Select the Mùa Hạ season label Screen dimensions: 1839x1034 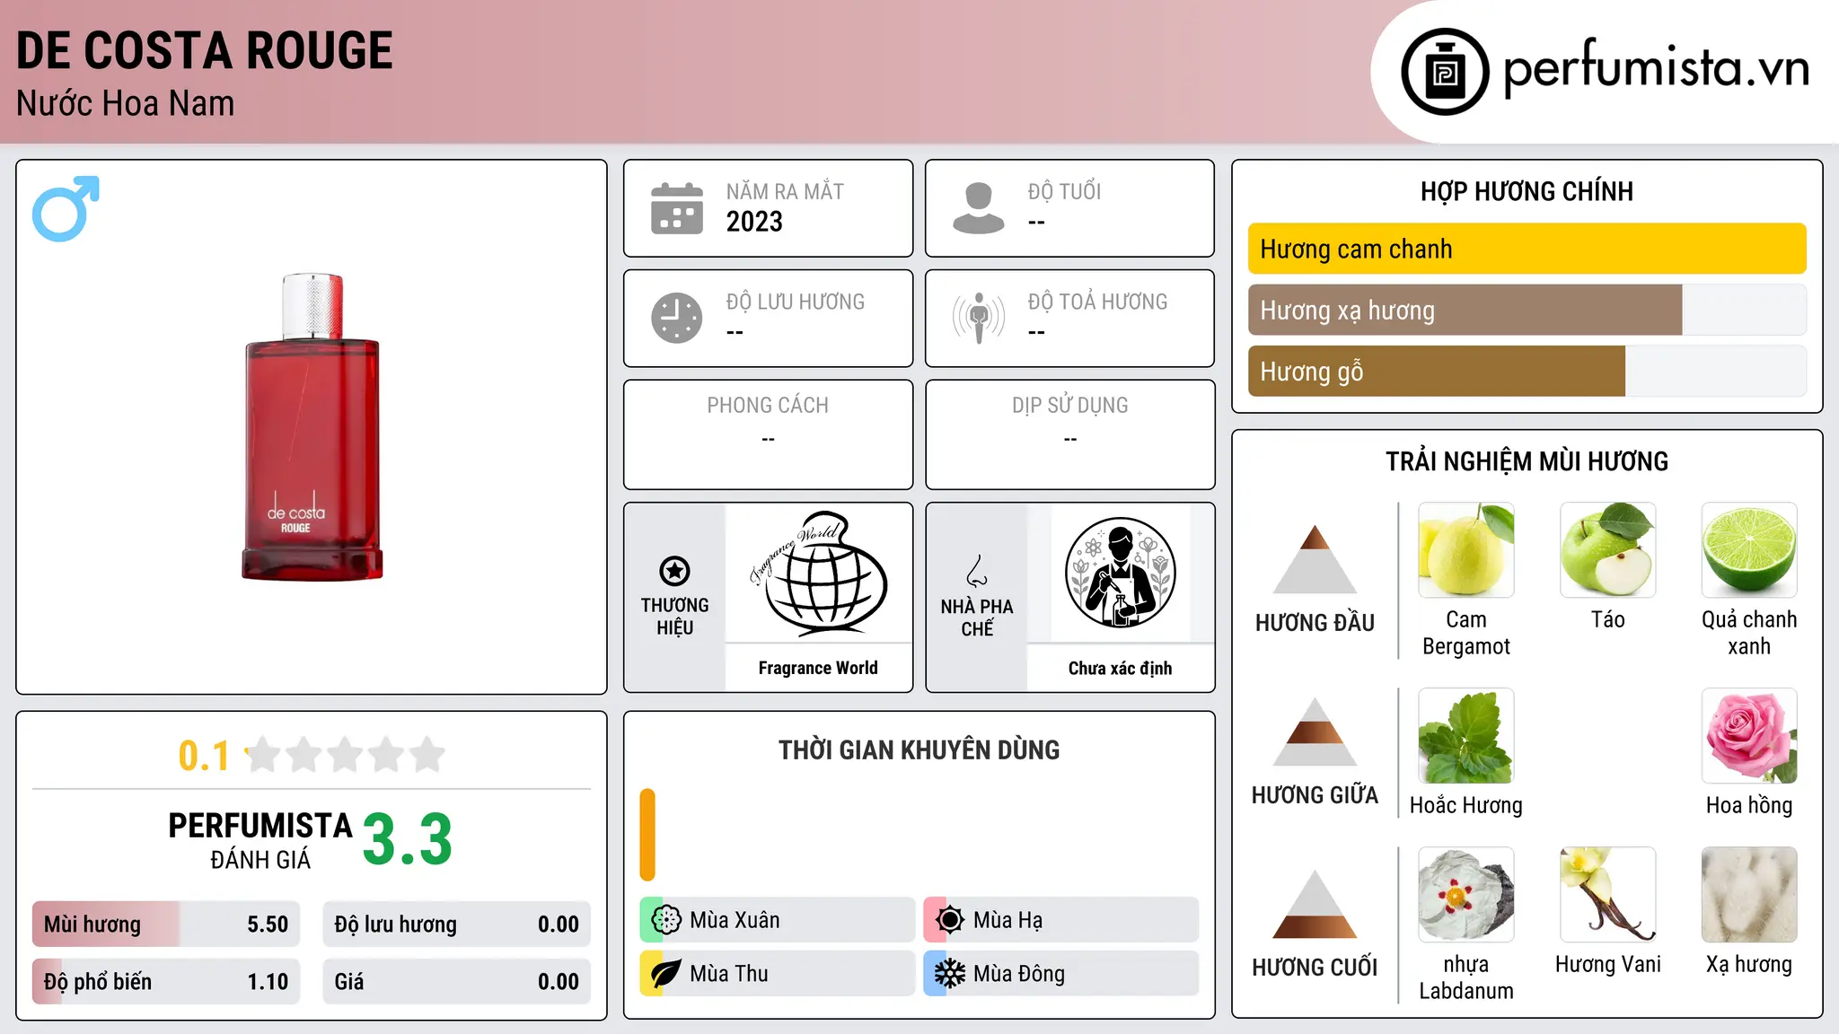pyautogui.click(x=1007, y=920)
